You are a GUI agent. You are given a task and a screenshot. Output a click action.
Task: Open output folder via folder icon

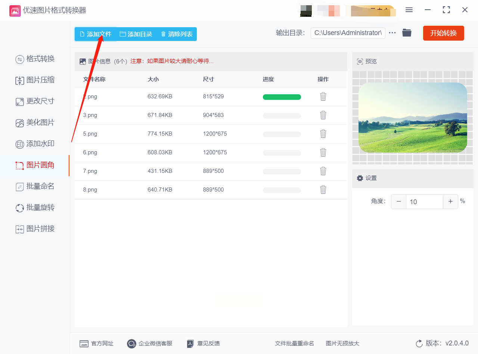point(407,33)
